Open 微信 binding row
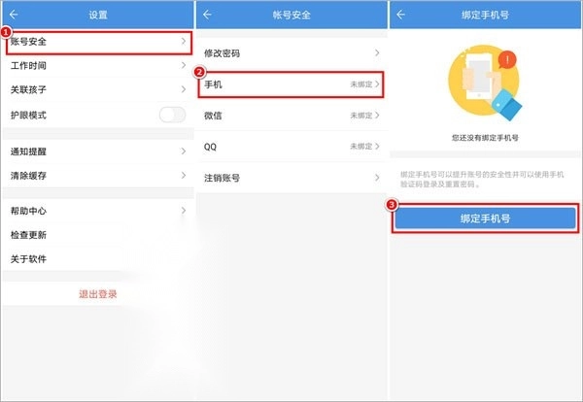583x402 pixels. 291,116
